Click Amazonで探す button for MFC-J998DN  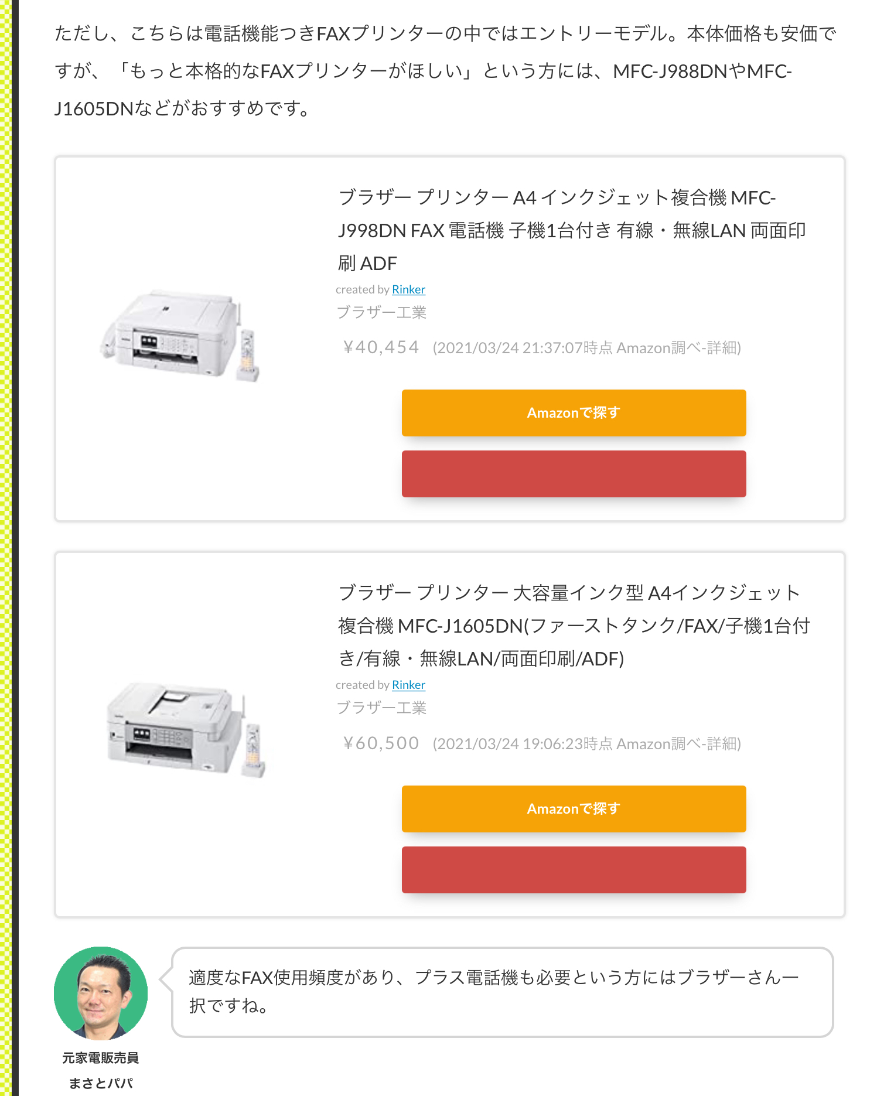[x=574, y=413]
